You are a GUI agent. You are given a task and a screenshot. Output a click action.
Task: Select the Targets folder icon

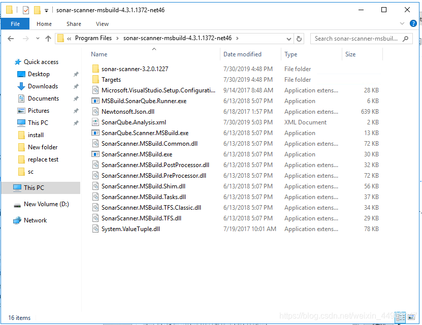pos(95,80)
